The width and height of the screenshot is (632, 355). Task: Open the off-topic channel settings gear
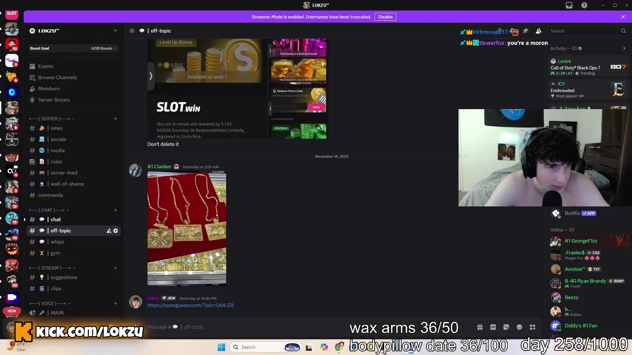pos(116,231)
